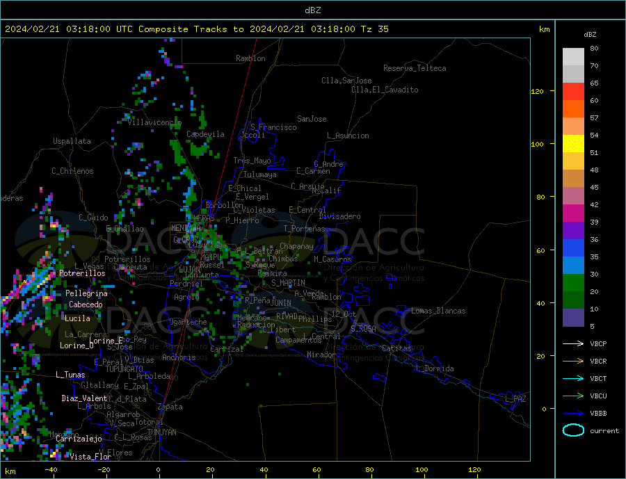Click the E_Carmen place label

pyautogui.click(x=314, y=171)
